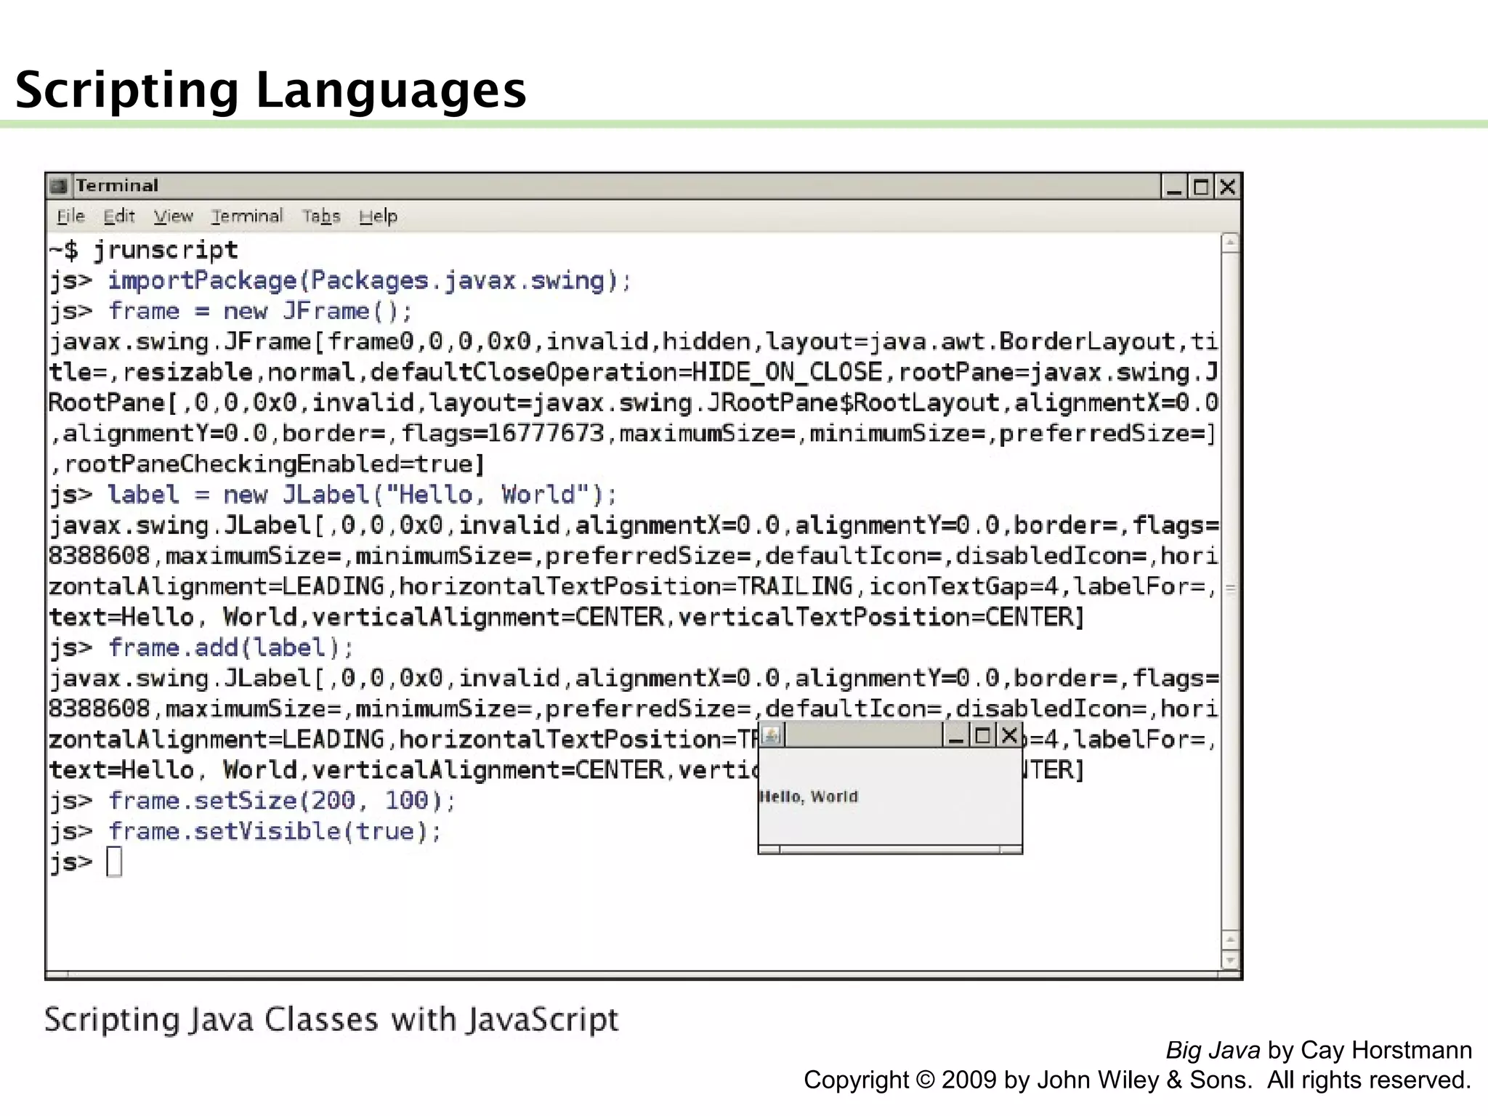Click the 'Terminal' window title text
Image resolution: width=1488 pixels, height=1116 pixels.
(x=117, y=186)
